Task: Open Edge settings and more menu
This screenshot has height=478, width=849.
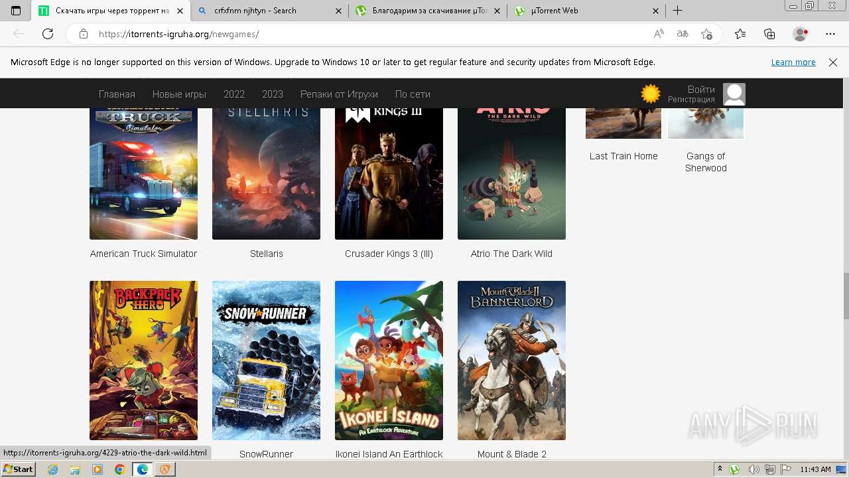Action: (x=830, y=34)
